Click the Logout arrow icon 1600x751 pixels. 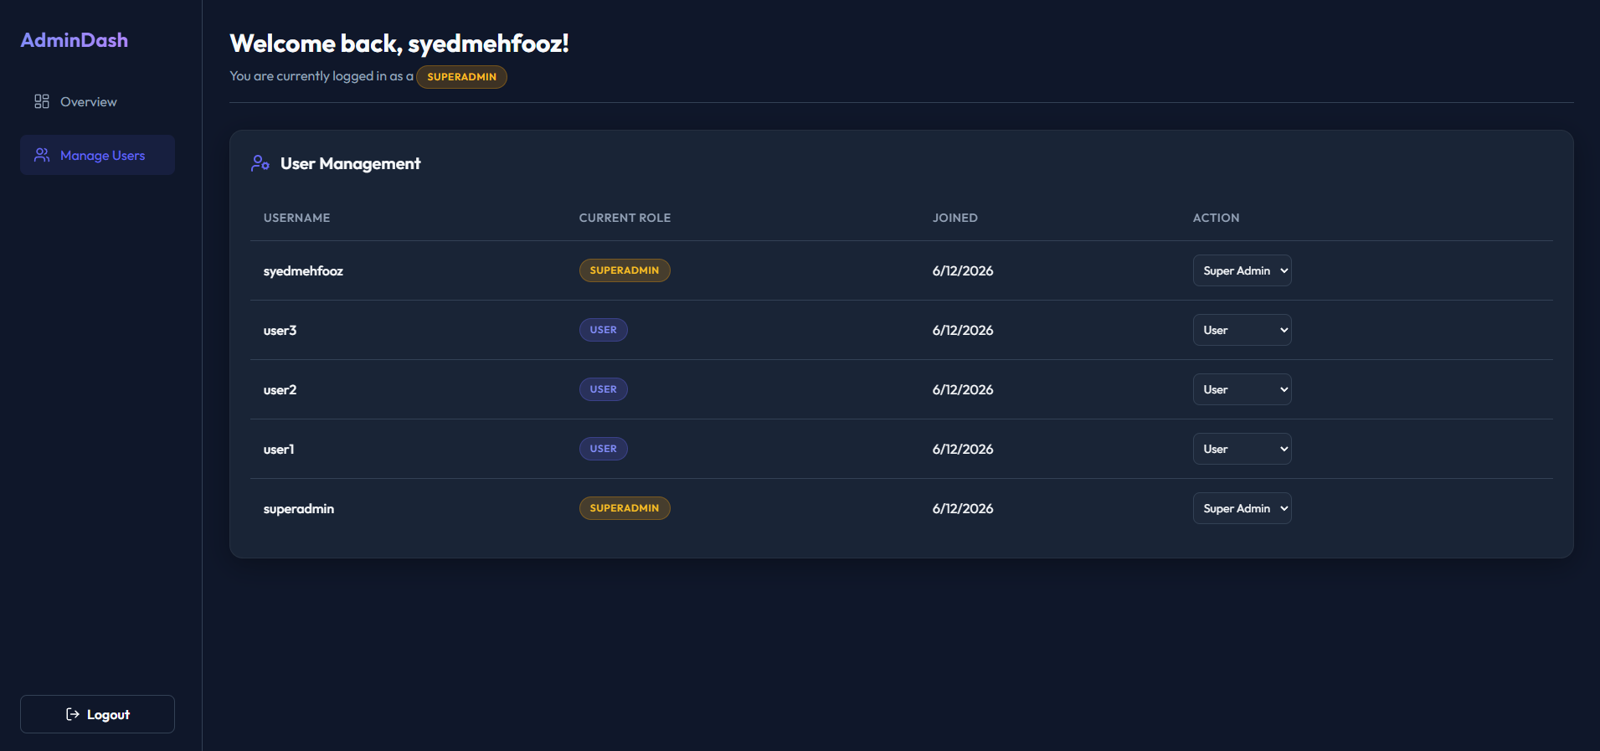pyautogui.click(x=73, y=714)
